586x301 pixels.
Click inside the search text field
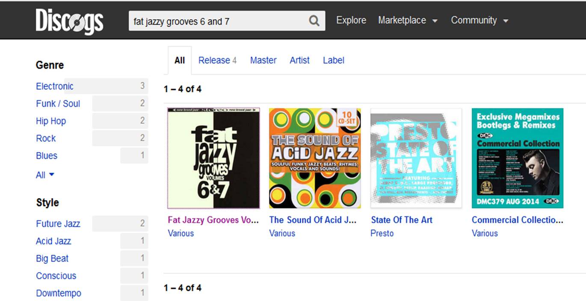tap(218, 21)
